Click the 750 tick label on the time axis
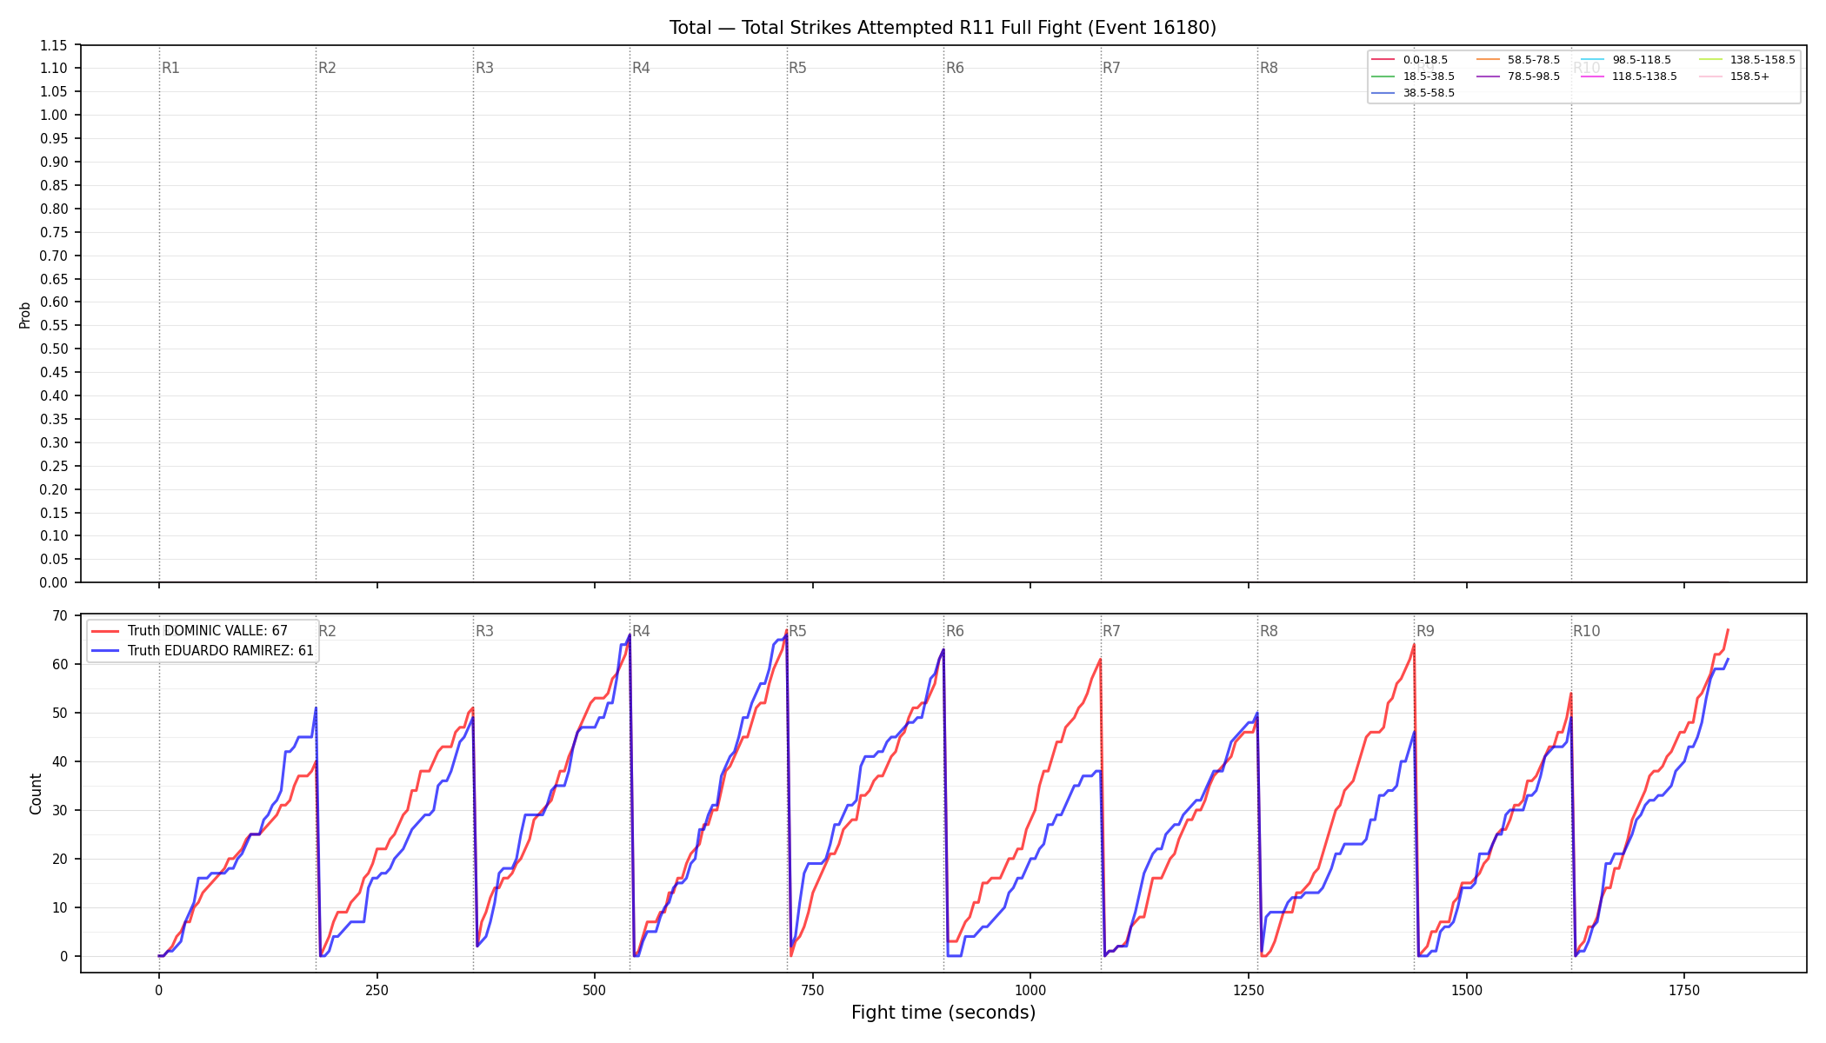This screenshot has width=1826, height=1043. click(813, 990)
